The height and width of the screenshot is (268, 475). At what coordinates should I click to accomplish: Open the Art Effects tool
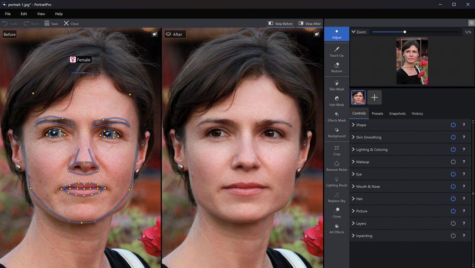pos(337,229)
